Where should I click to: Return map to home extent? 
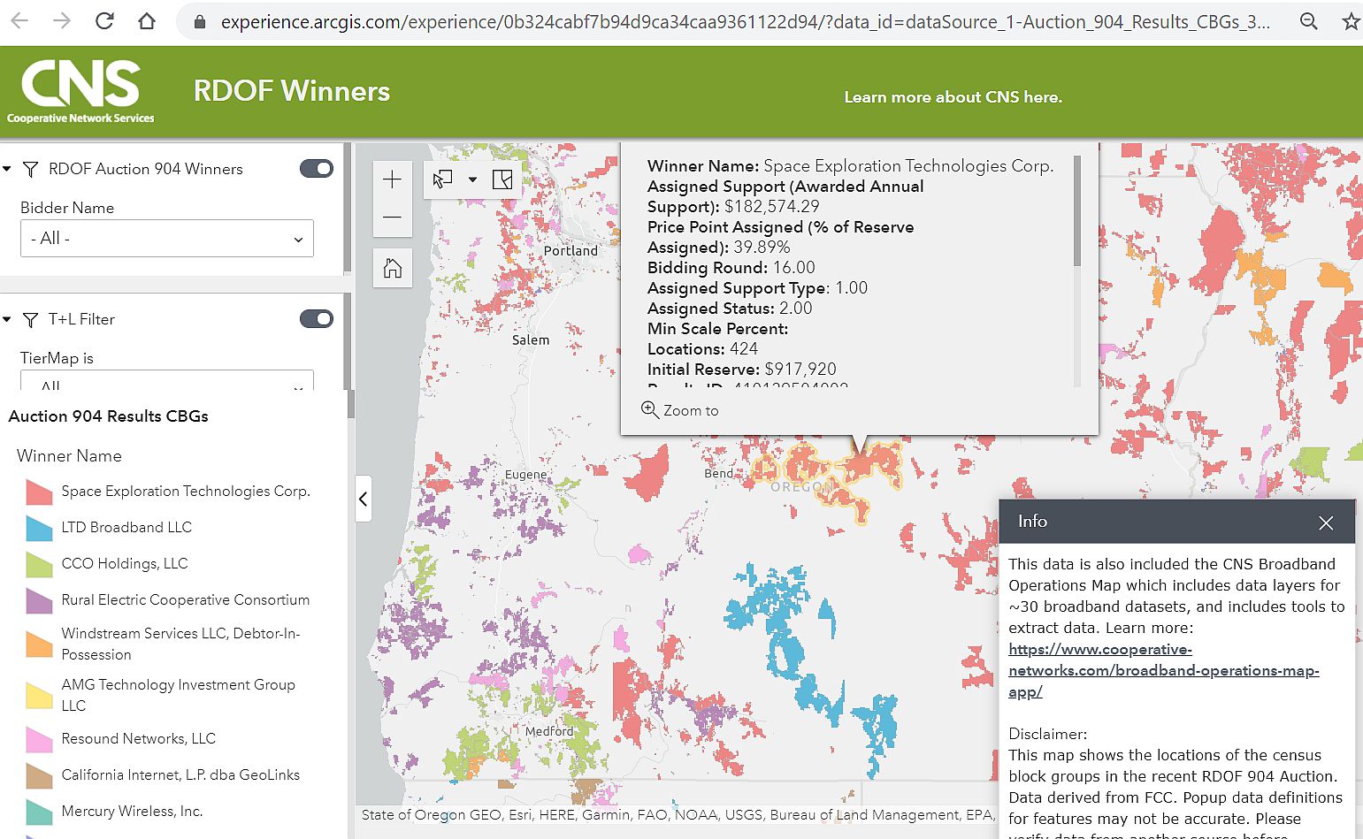pos(393,268)
